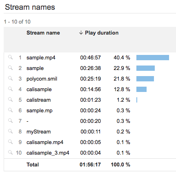
Task: Click magnifier beside calisample_3.mp4
Action: [10, 153]
